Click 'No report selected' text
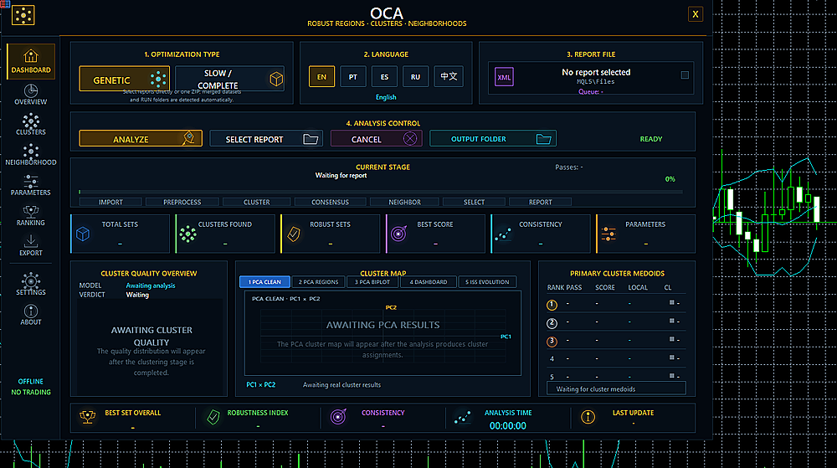Image resolution: width=837 pixels, height=468 pixels. [596, 72]
